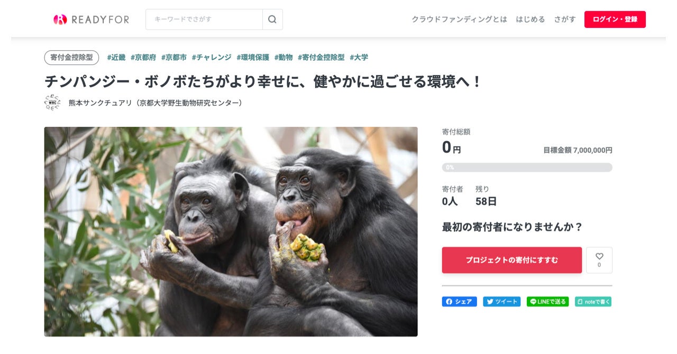Open the さがす menu item
This screenshot has height=354, width=677.
click(565, 20)
